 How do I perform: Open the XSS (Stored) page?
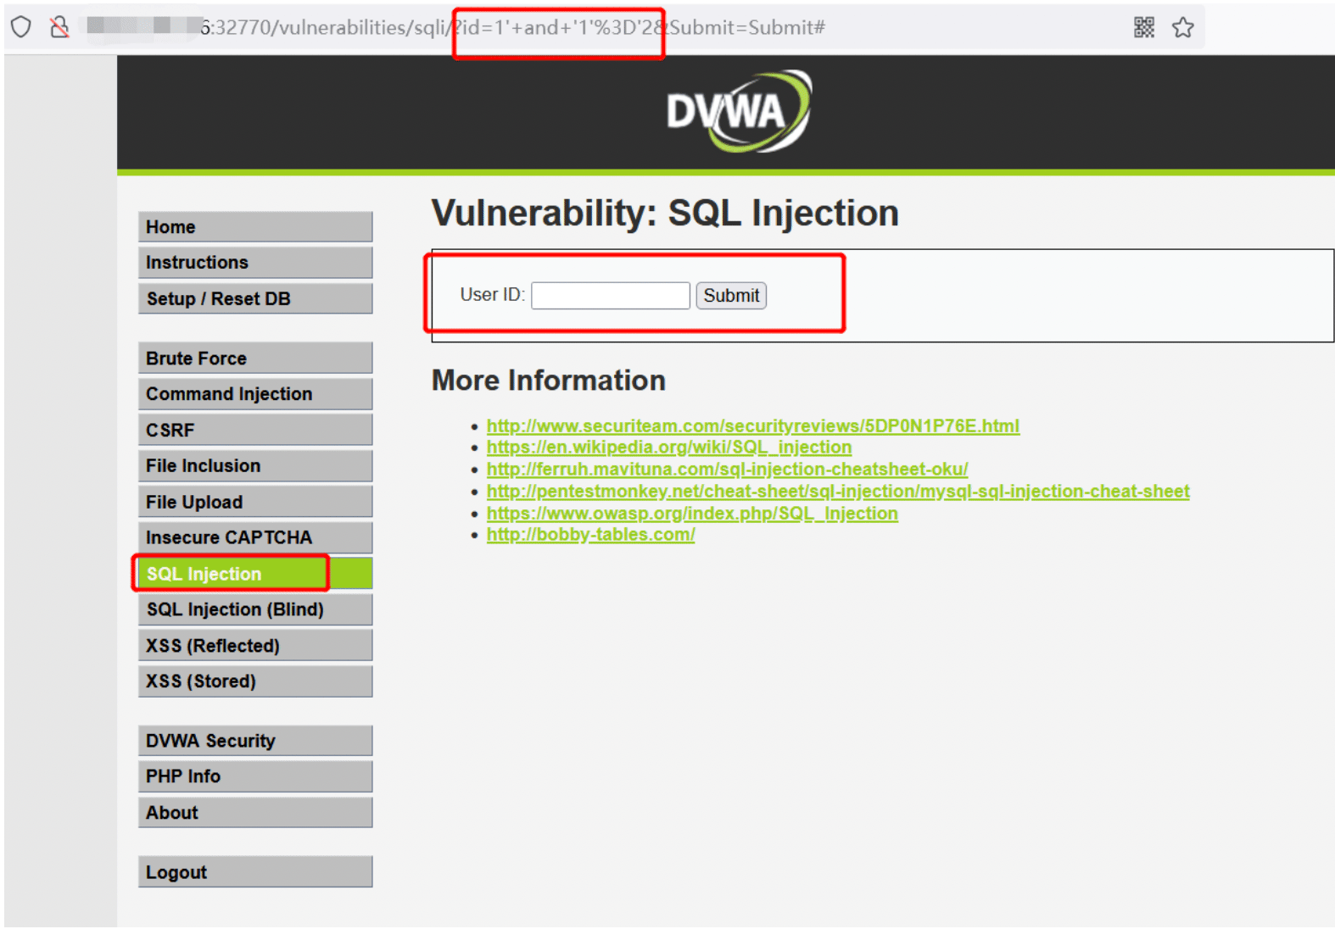pyautogui.click(x=255, y=681)
